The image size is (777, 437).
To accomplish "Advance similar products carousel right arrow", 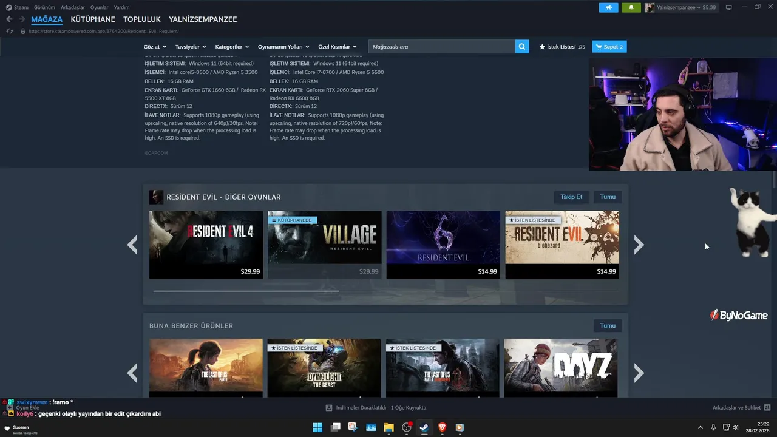I will (x=639, y=373).
